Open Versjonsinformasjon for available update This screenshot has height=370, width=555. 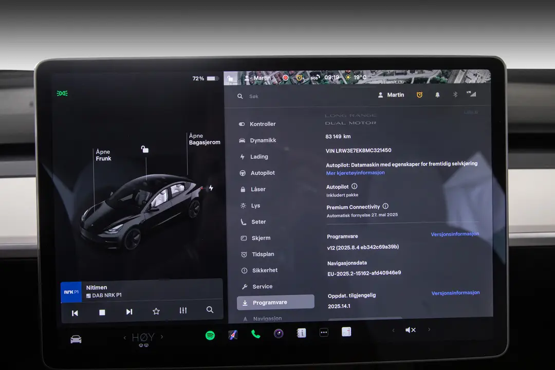tap(455, 293)
